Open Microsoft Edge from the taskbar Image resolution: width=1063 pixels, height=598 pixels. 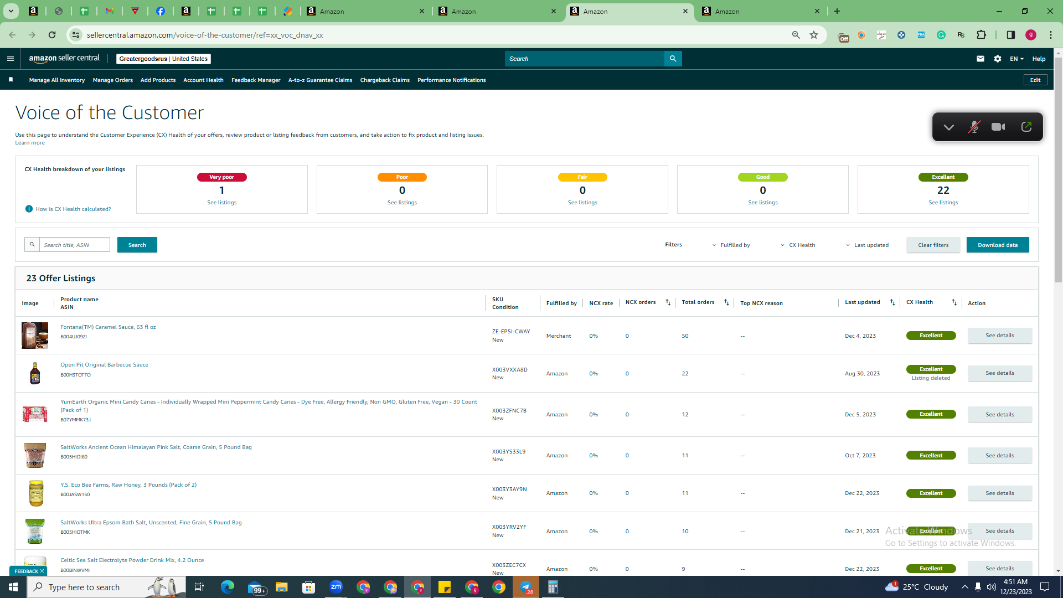coord(227,587)
